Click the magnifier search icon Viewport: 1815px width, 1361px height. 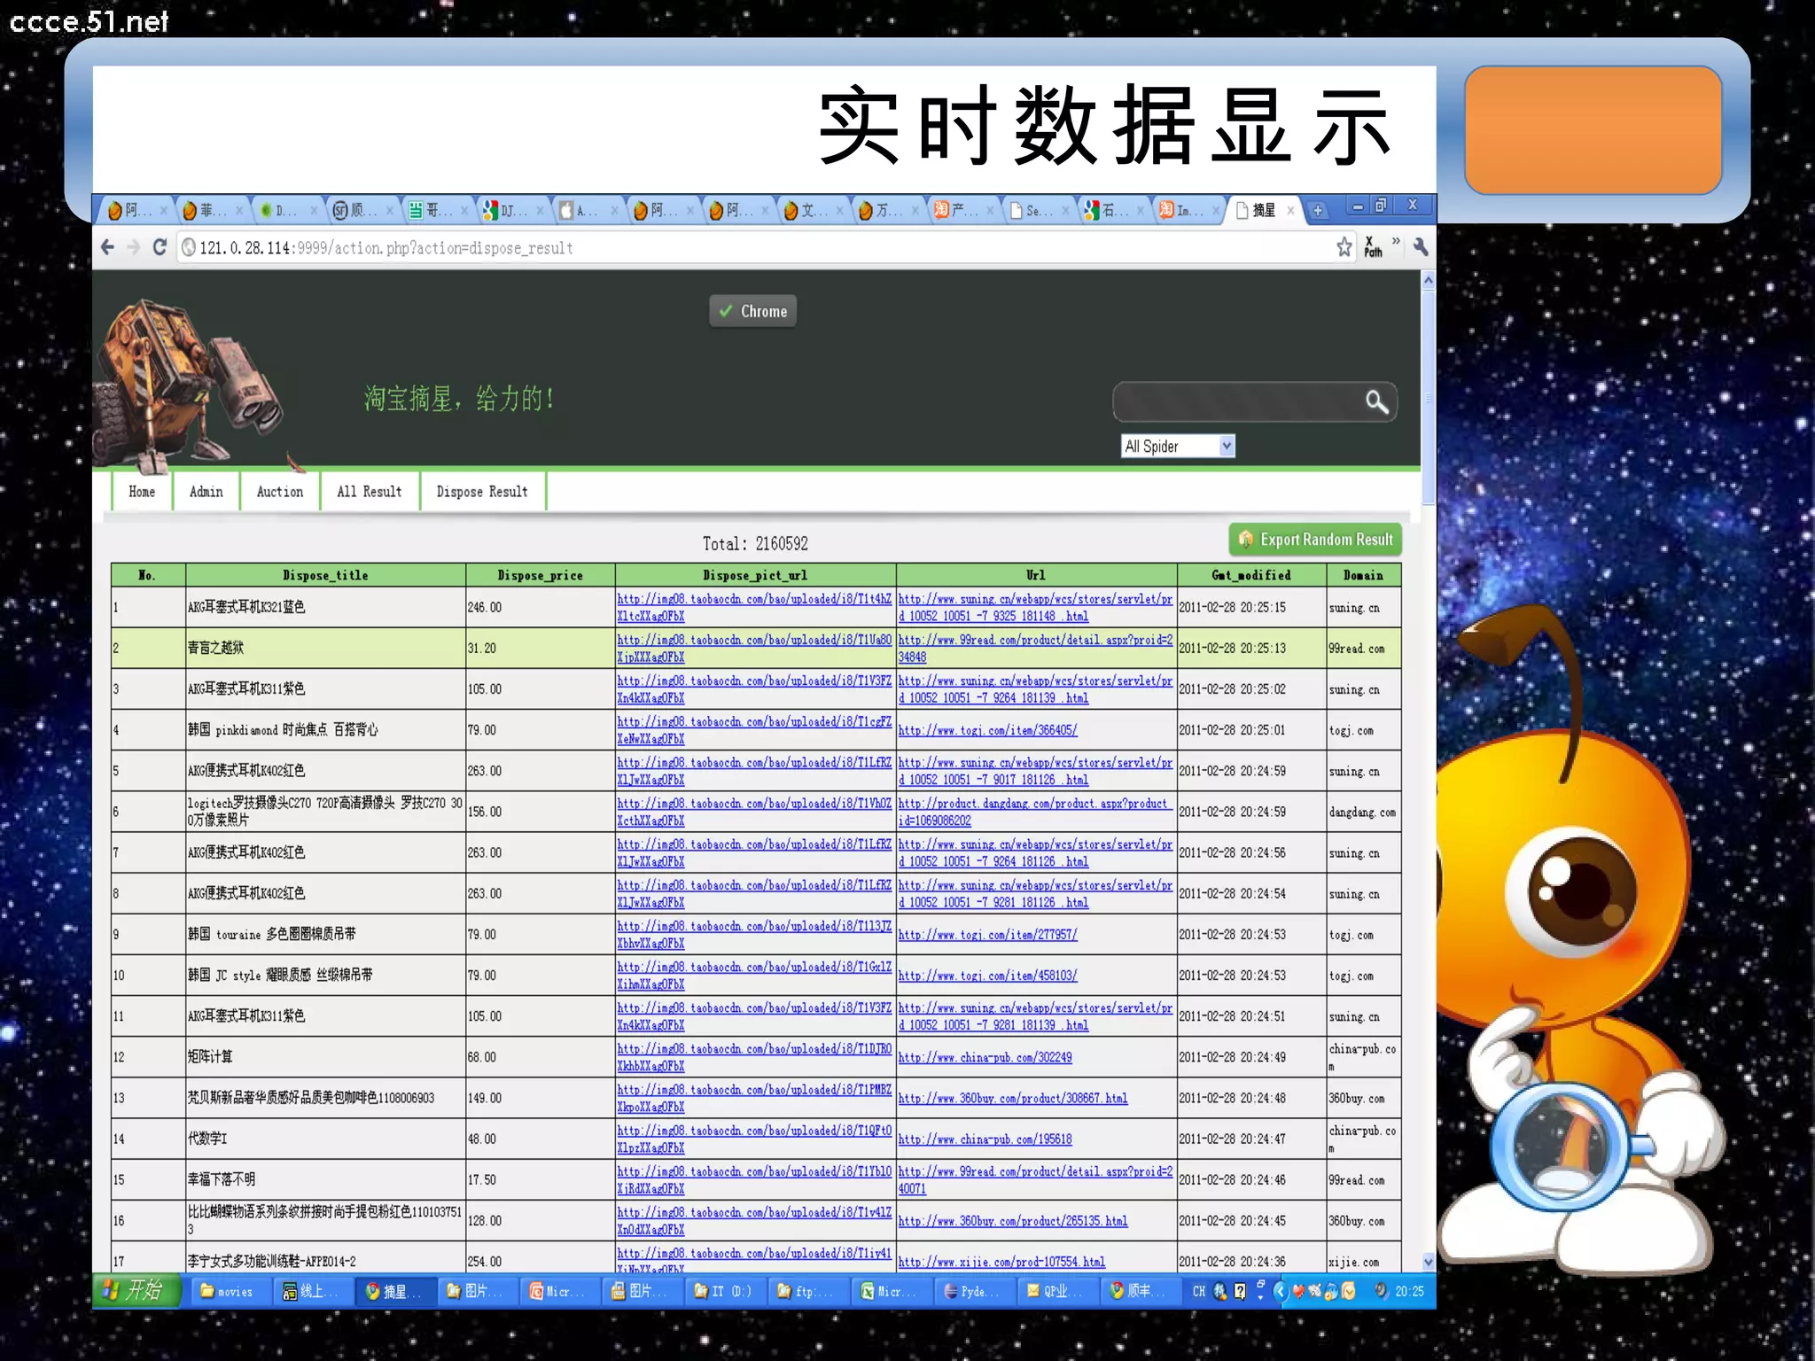(1376, 402)
